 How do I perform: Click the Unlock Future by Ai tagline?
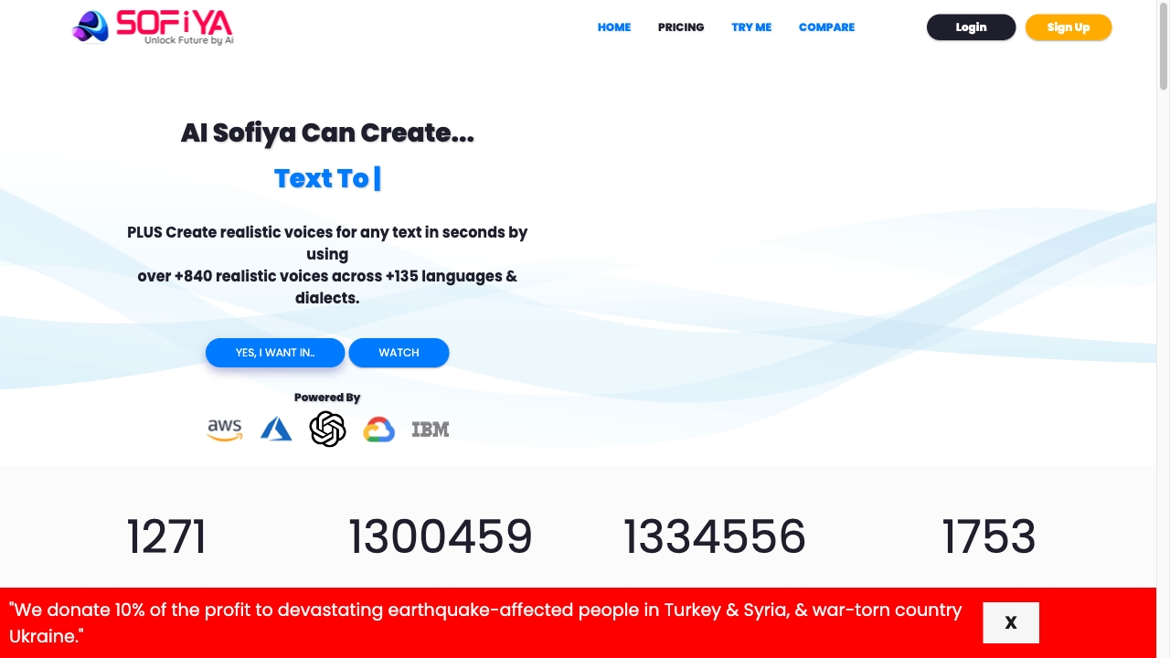pyautogui.click(x=188, y=40)
